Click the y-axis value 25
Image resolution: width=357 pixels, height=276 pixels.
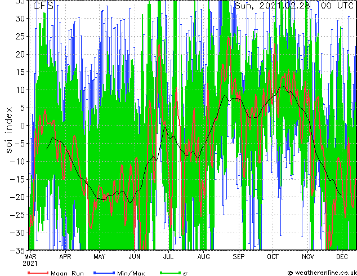(x=20, y=37)
